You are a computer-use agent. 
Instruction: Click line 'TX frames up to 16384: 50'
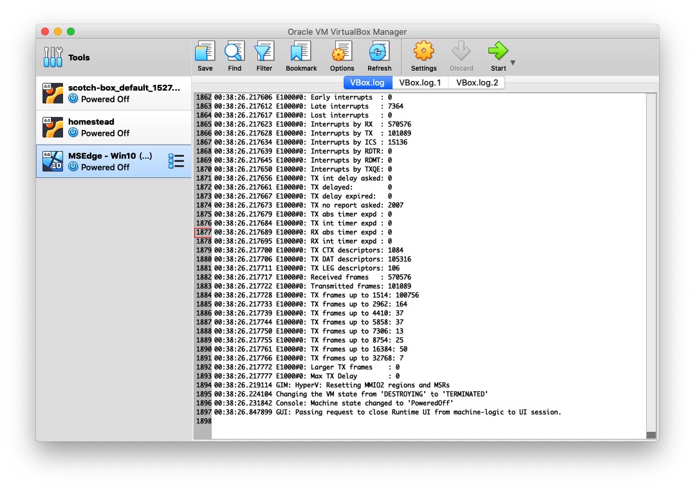click(x=311, y=349)
